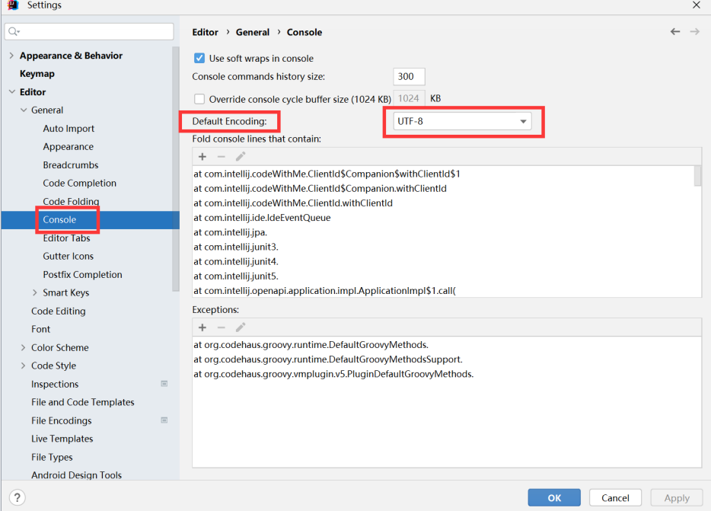
Task: Select DefaultGroovyMethodsSupport exception entry
Action: point(328,359)
